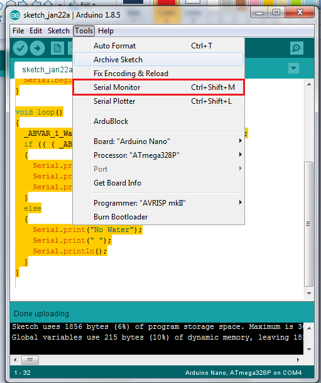Click the Serial.println(); code line
The width and height of the screenshot is (321, 383).
pyautogui.click(x=70, y=251)
